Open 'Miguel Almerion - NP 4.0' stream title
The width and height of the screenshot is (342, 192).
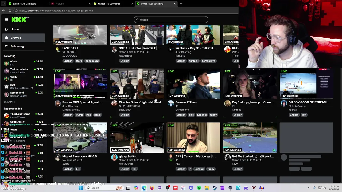click(x=79, y=156)
